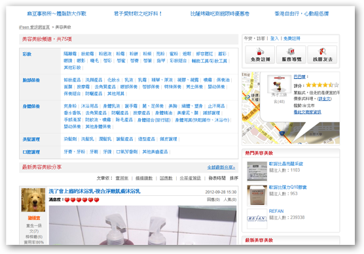Image resolution: width=364 pixels, height=254 pixels.
Task: Open the restaurant thumbnail in map popup
Action: pos(279,84)
